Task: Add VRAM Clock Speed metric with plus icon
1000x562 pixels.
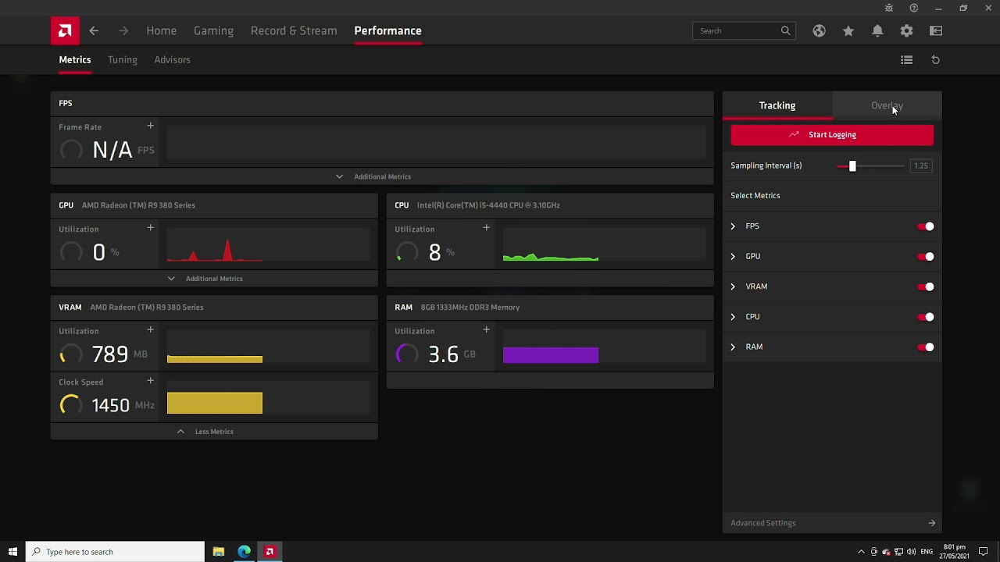Action: (x=151, y=381)
